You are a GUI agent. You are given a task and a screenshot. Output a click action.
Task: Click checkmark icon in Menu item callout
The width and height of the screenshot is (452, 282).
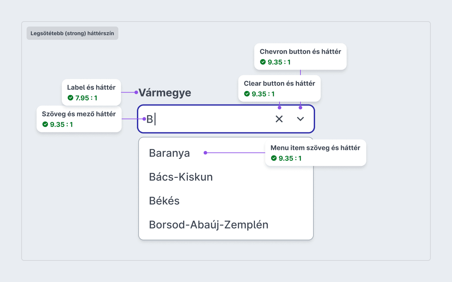[274, 158]
